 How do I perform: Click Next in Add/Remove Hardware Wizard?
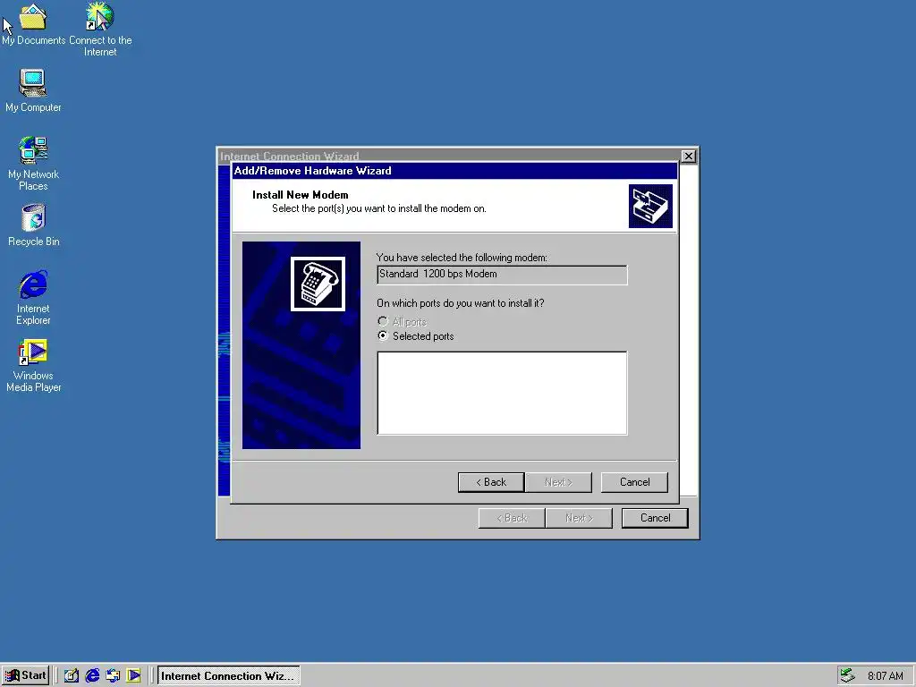(x=558, y=482)
